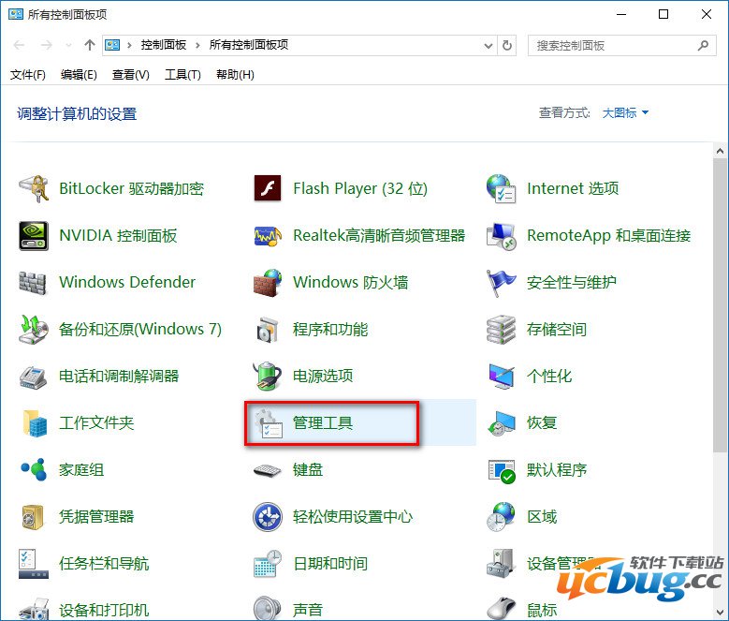
Task: Click the 凭据管理器 safe icon
Action: (x=34, y=516)
